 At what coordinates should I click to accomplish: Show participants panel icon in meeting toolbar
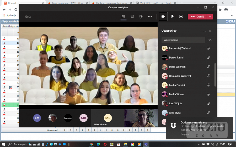click(123, 16)
